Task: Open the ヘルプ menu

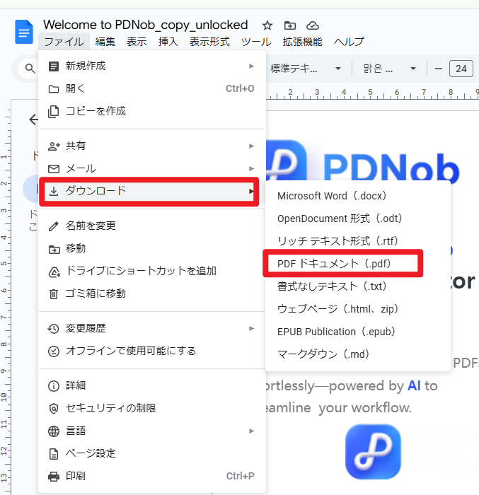Action: (349, 42)
